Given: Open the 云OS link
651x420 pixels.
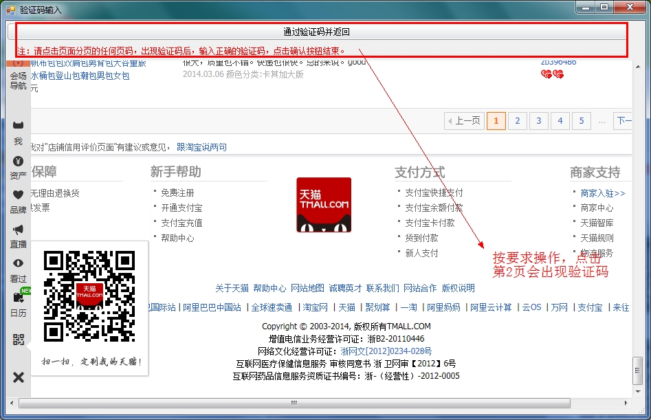Looking at the screenshot, I should coord(531,307).
